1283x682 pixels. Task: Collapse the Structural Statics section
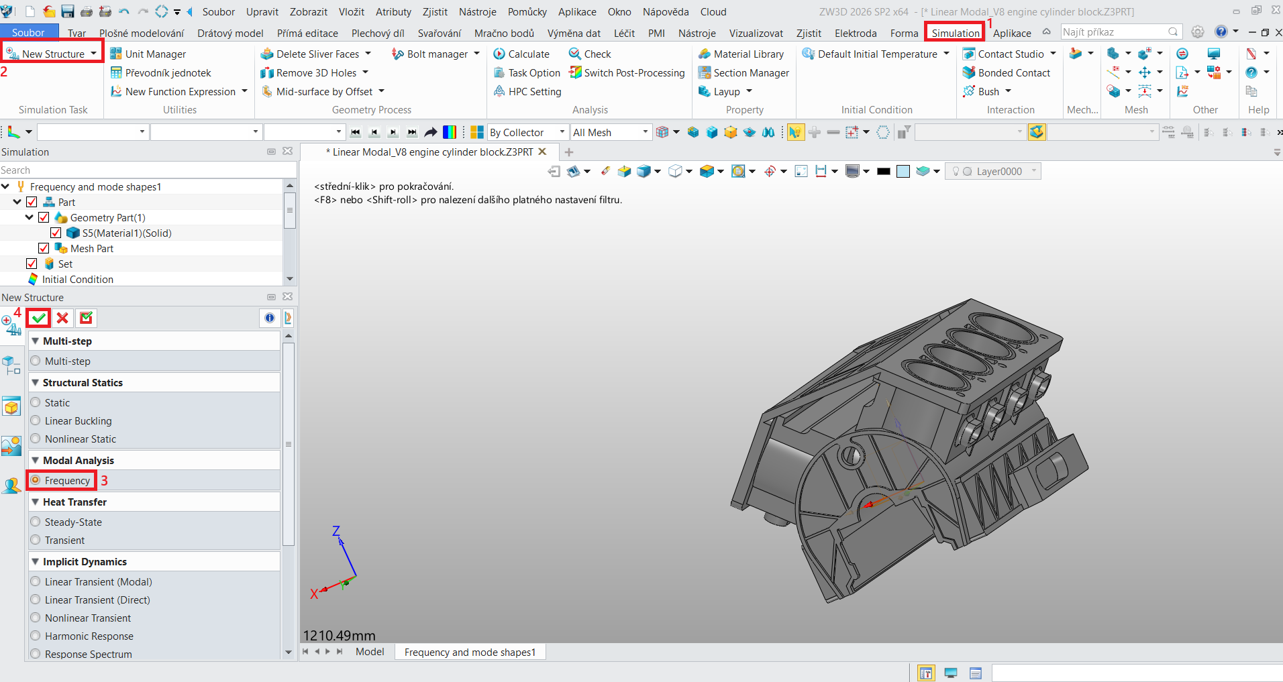click(36, 382)
